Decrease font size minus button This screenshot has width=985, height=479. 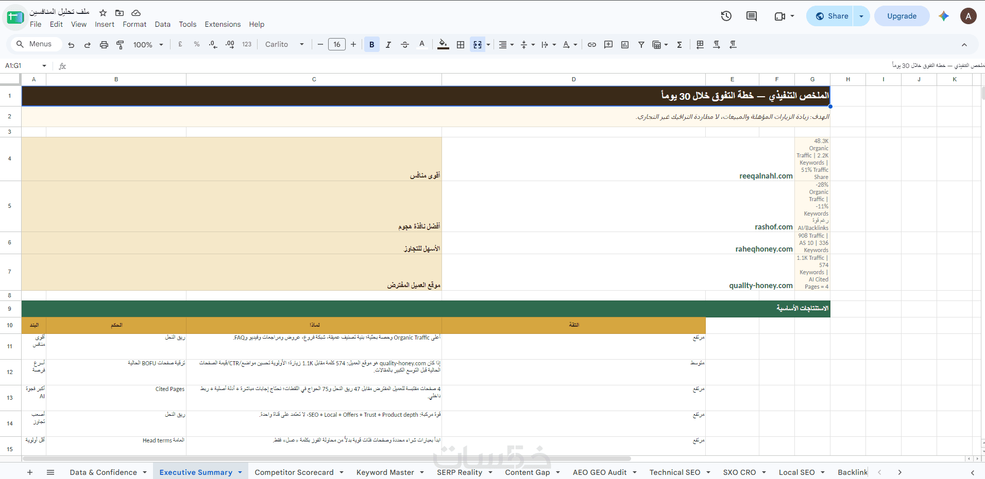coord(320,45)
